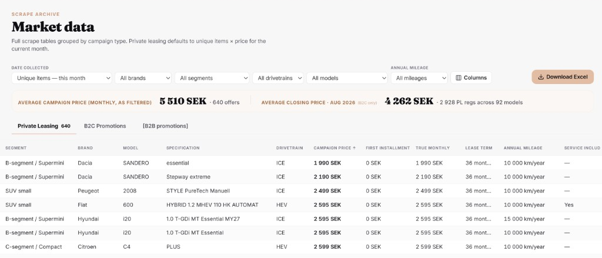
Task: Click the download icon in Download Excel
Action: tap(541, 77)
